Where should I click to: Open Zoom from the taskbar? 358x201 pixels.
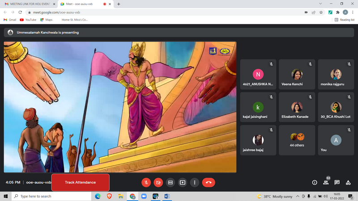[144, 196]
